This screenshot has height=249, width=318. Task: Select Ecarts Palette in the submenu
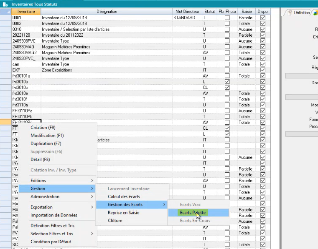pyautogui.click(x=193, y=213)
